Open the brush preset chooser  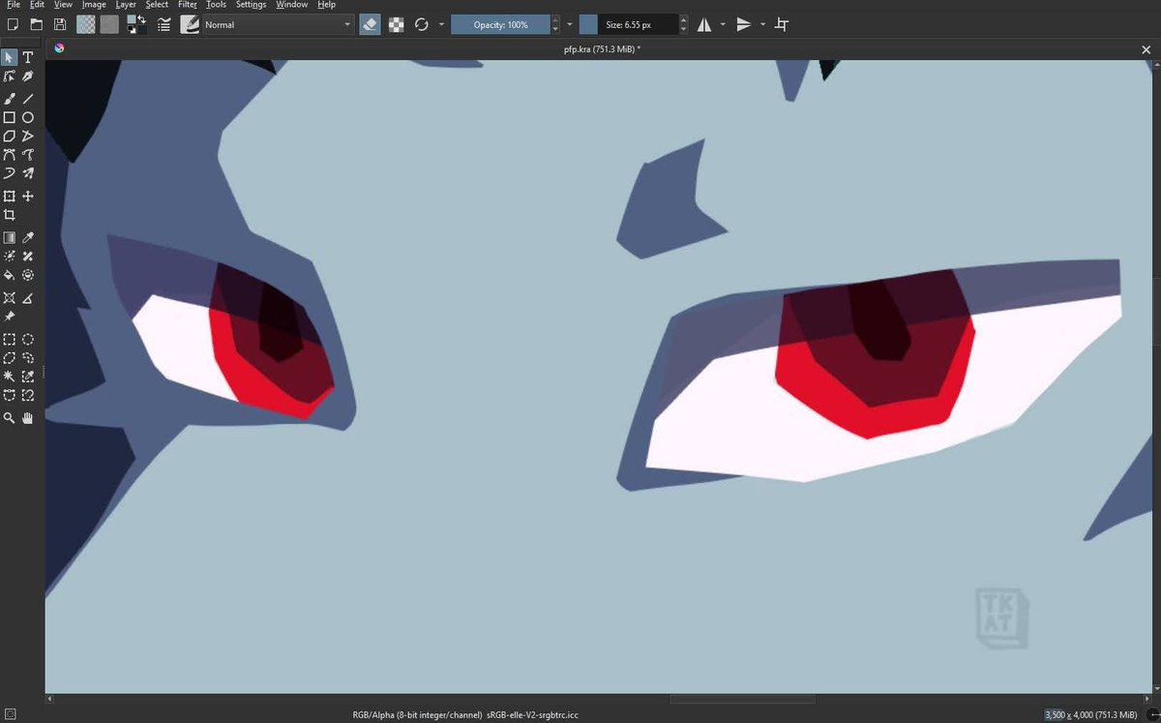pyautogui.click(x=190, y=24)
